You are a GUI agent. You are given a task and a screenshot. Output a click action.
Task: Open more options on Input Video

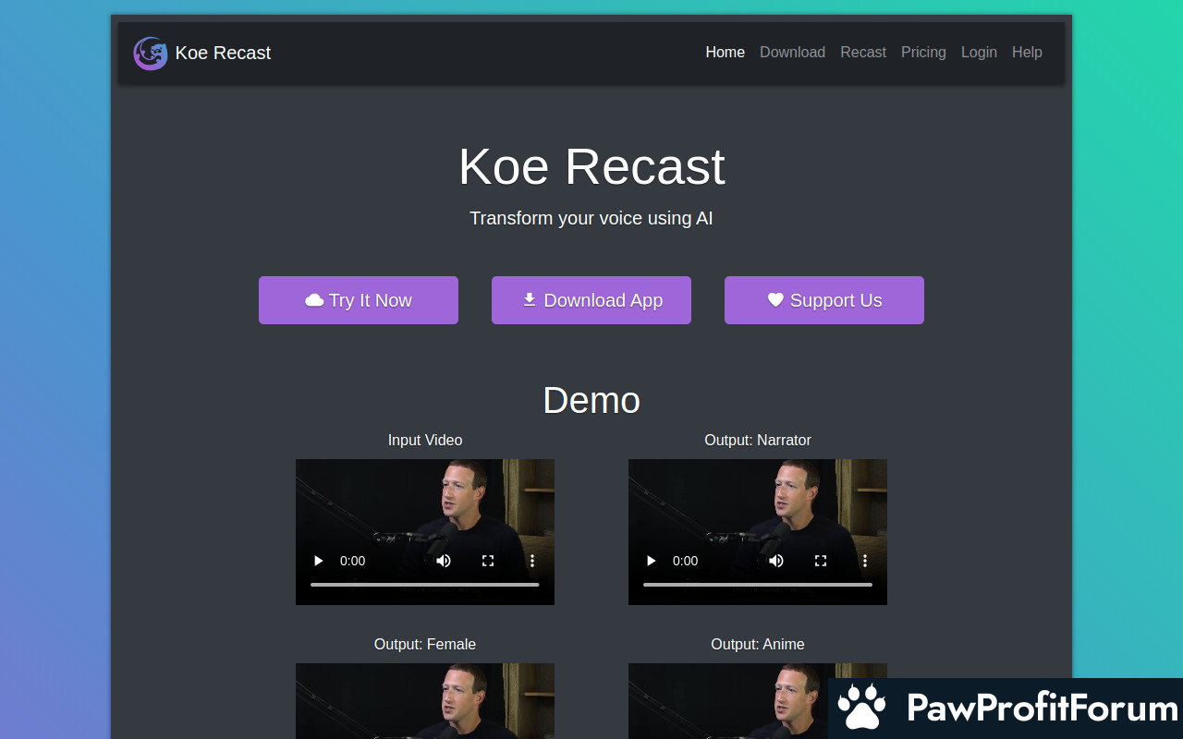[532, 561]
